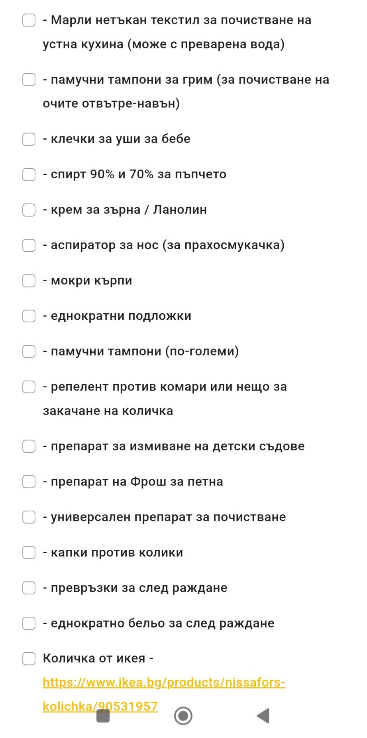Tick 'клечки за уши за бебе' checkbox
Viewport: 367px width, 738px height.
pos(29,139)
